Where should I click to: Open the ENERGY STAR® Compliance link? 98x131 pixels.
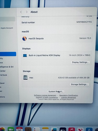(x=47, y=97)
